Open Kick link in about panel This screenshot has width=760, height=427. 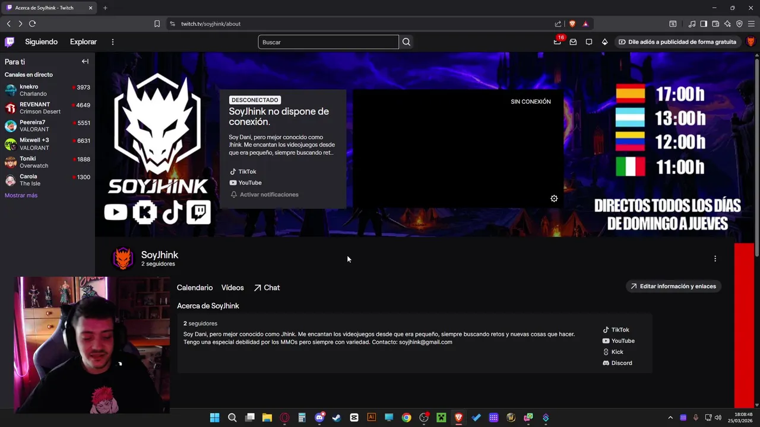coord(613,352)
